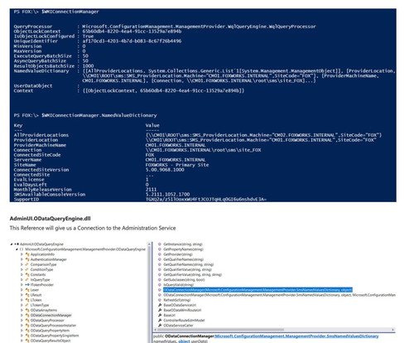
Task: Click wrench icon beside ODataServiceCaller property
Action: tap(160, 326)
